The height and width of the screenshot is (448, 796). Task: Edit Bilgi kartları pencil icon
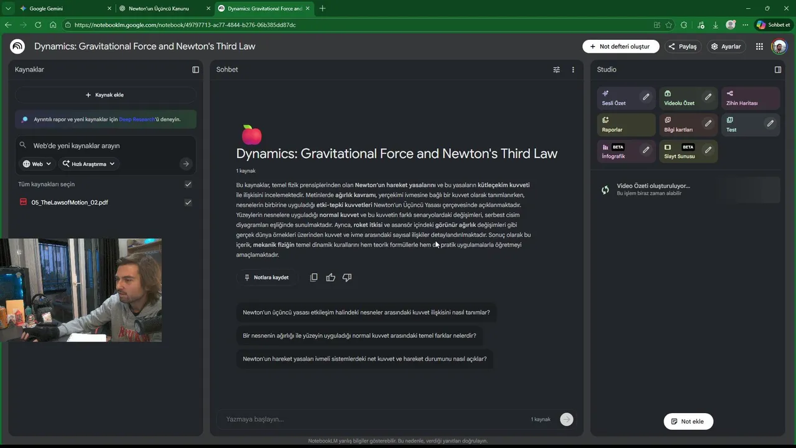pyautogui.click(x=708, y=123)
